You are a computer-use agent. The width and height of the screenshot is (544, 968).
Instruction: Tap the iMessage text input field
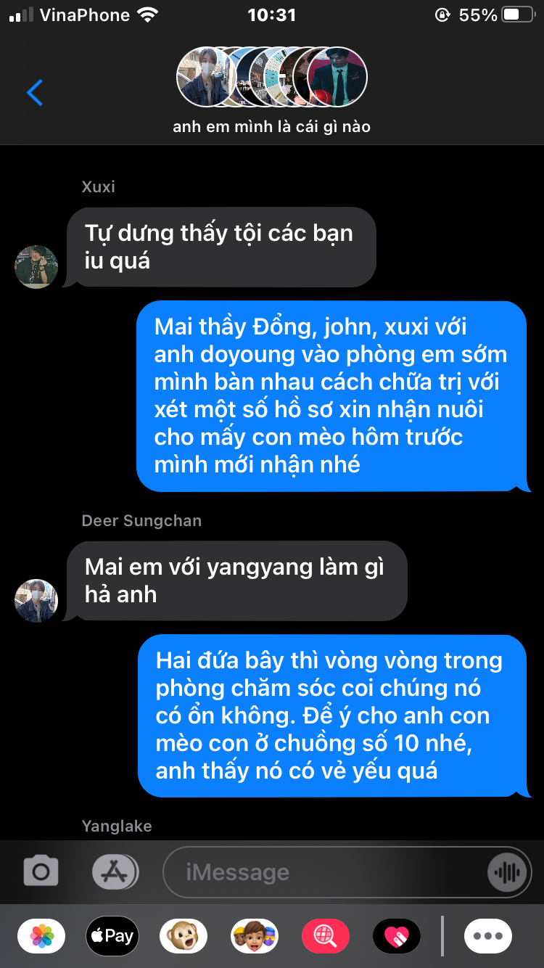tap(326, 872)
